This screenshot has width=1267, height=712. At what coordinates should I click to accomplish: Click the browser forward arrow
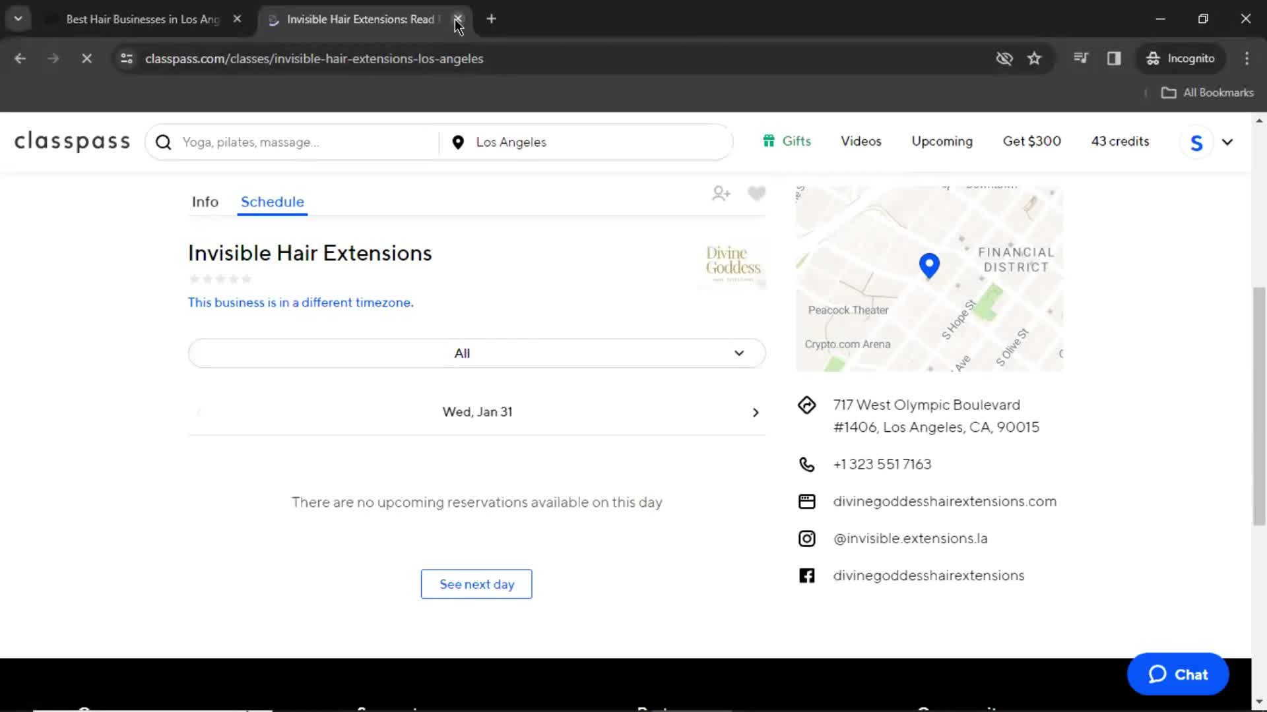pos(53,59)
